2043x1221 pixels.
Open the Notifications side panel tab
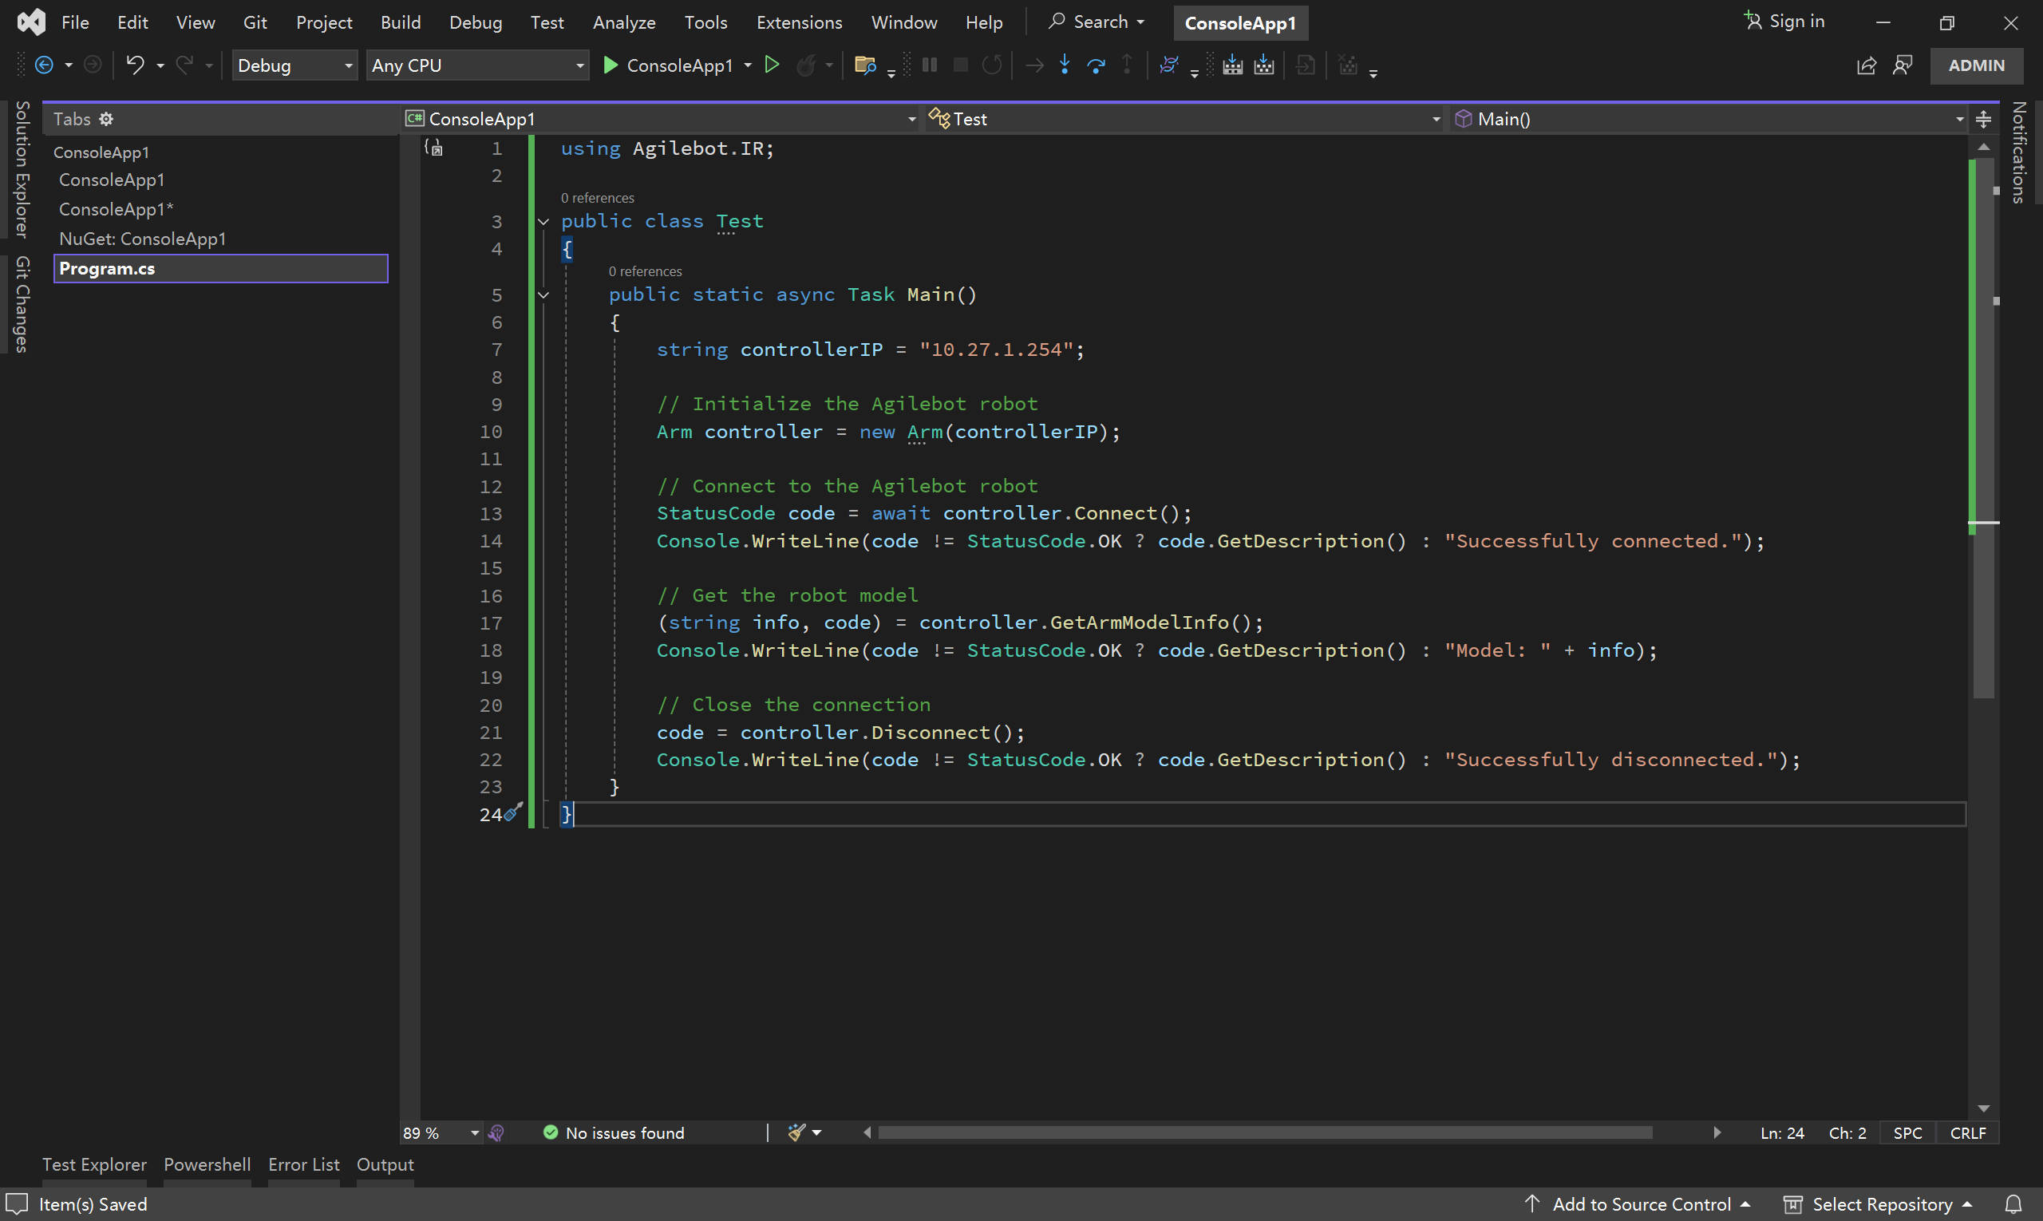click(2018, 152)
